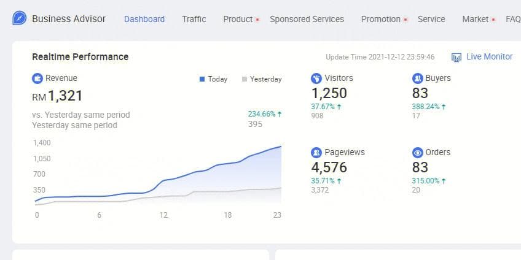This screenshot has width=521, height=260.
Task: Click the up arrow next to 388.24%
Action: 444,107
